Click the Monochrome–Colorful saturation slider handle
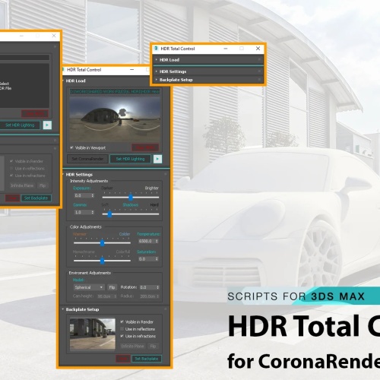 [x=102, y=260]
